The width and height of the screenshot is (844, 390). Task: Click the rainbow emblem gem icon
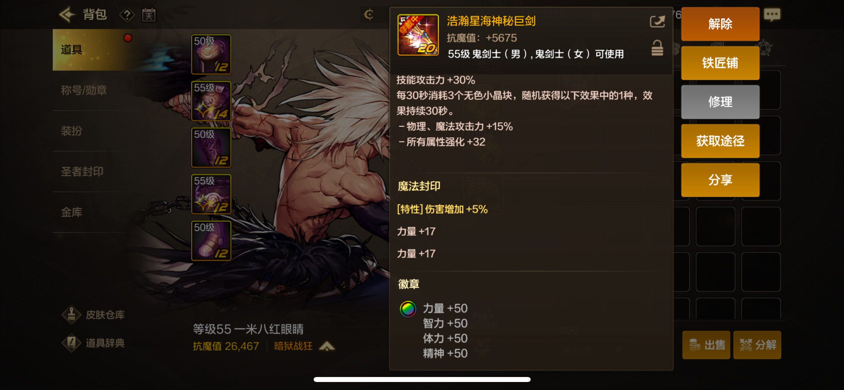coord(408,309)
